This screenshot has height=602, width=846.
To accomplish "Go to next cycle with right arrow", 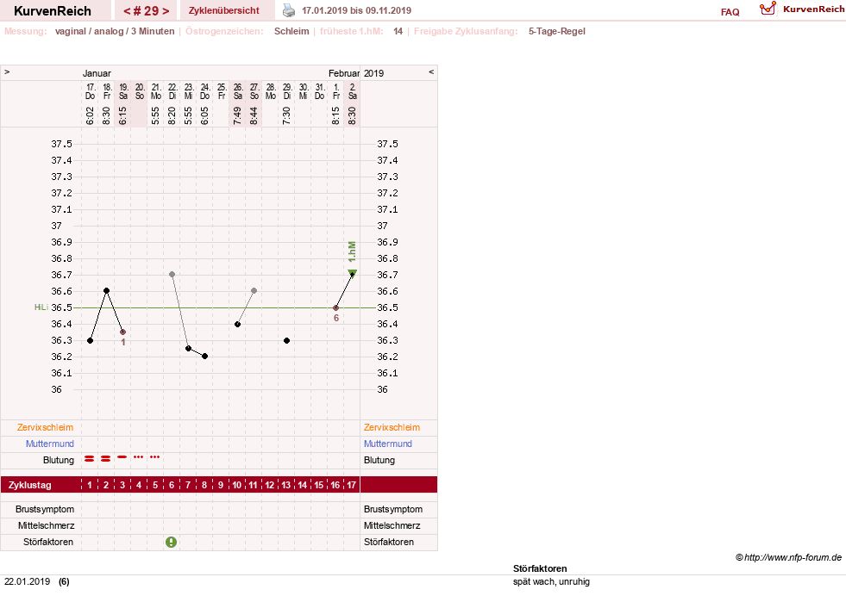I will pos(166,11).
